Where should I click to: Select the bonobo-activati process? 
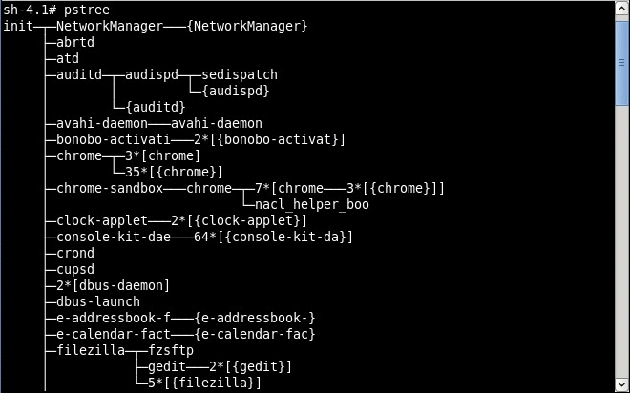(x=107, y=139)
